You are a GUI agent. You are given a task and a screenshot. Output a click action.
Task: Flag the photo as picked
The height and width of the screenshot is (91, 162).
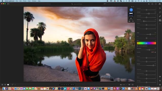point(71,85)
